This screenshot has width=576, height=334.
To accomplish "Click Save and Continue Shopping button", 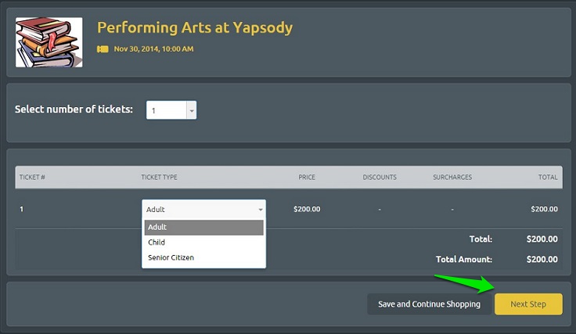I will (429, 304).
